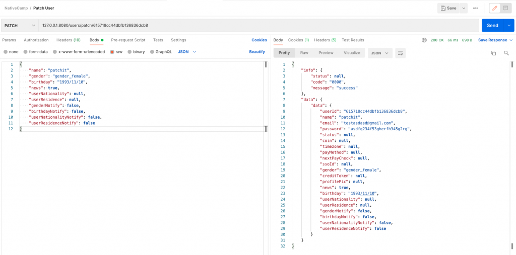
Task: Open the request Settings tab
Action: pyautogui.click(x=178, y=40)
